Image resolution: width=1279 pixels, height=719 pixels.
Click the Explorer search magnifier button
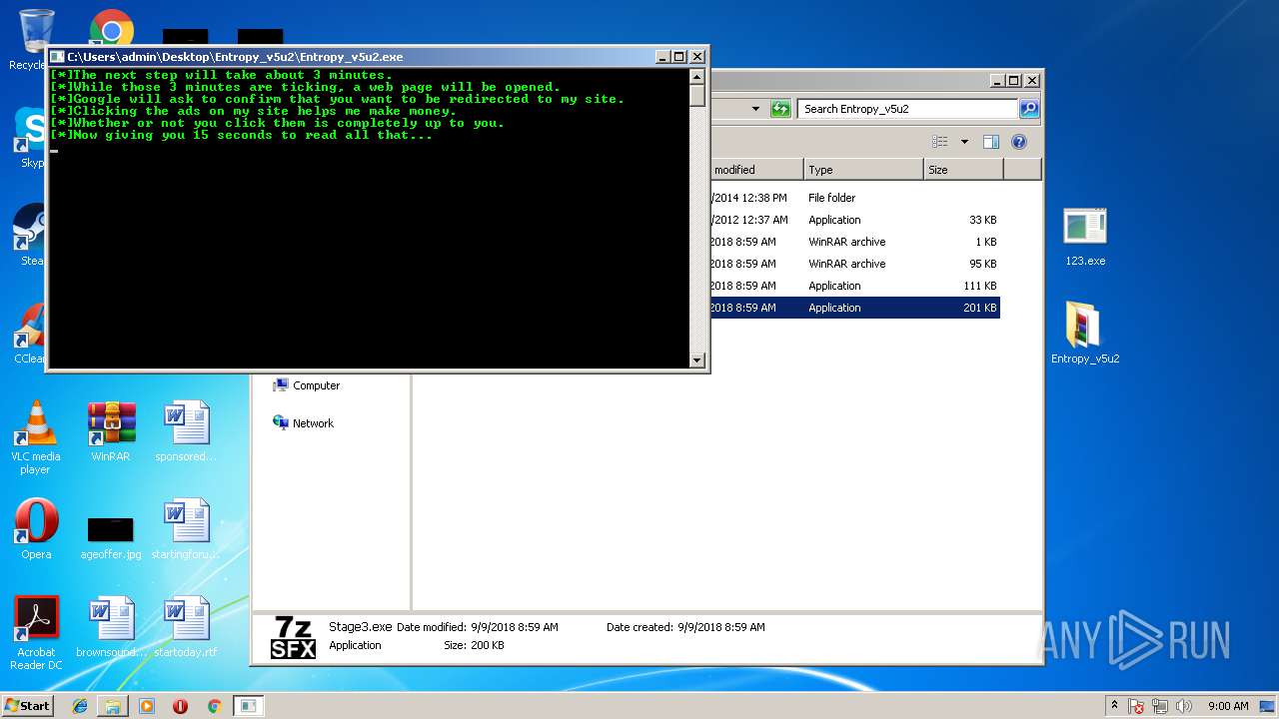coord(1028,109)
